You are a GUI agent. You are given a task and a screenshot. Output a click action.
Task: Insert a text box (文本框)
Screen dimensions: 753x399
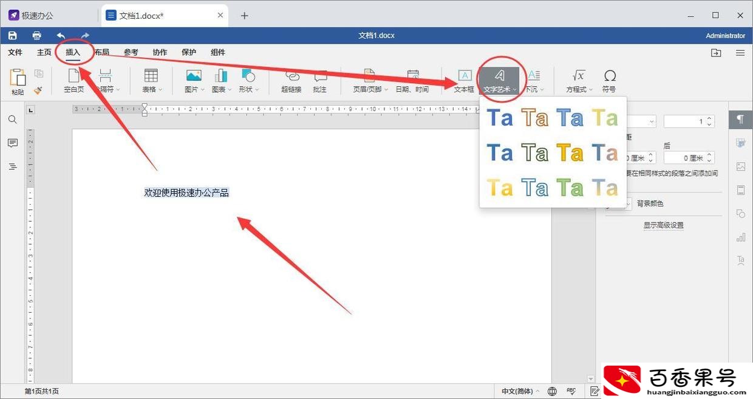[464, 81]
